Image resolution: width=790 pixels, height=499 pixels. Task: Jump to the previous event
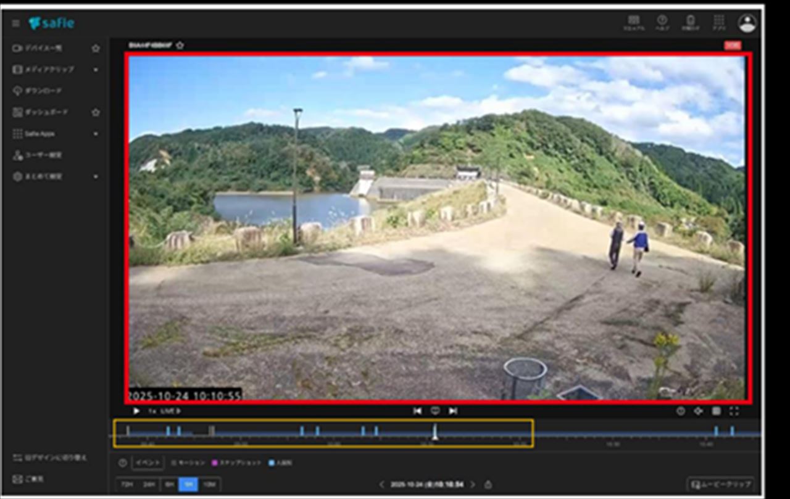(x=417, y=411)
